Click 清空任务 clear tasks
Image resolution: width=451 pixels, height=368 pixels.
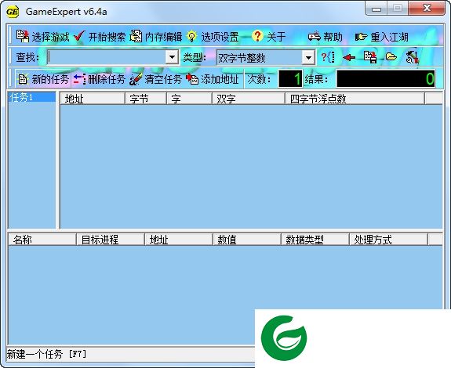pyautogui.click(x=155, y=78)
